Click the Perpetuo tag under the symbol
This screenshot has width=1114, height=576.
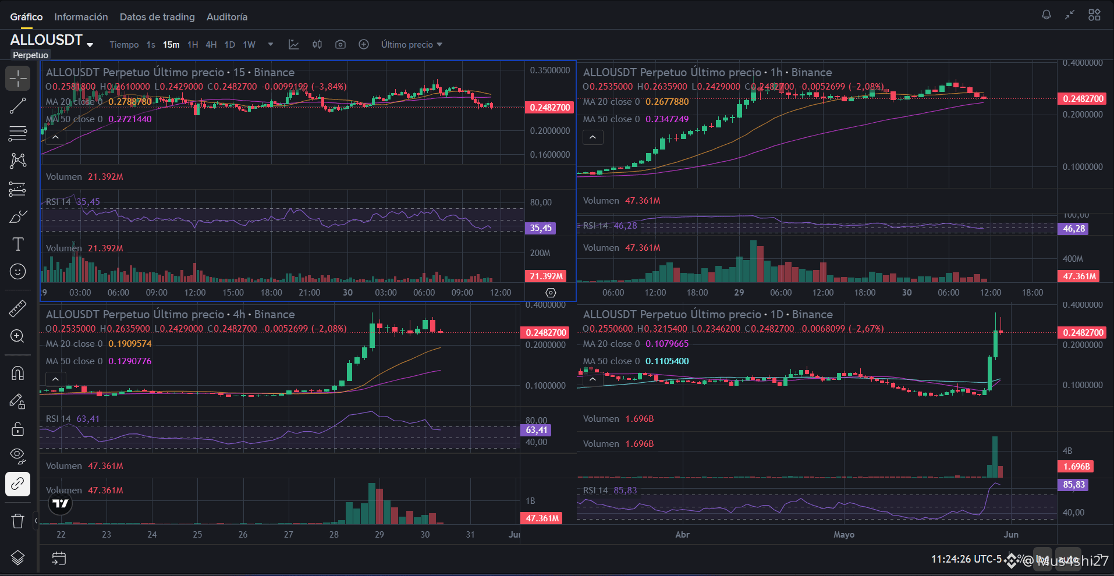coord(30,55)
